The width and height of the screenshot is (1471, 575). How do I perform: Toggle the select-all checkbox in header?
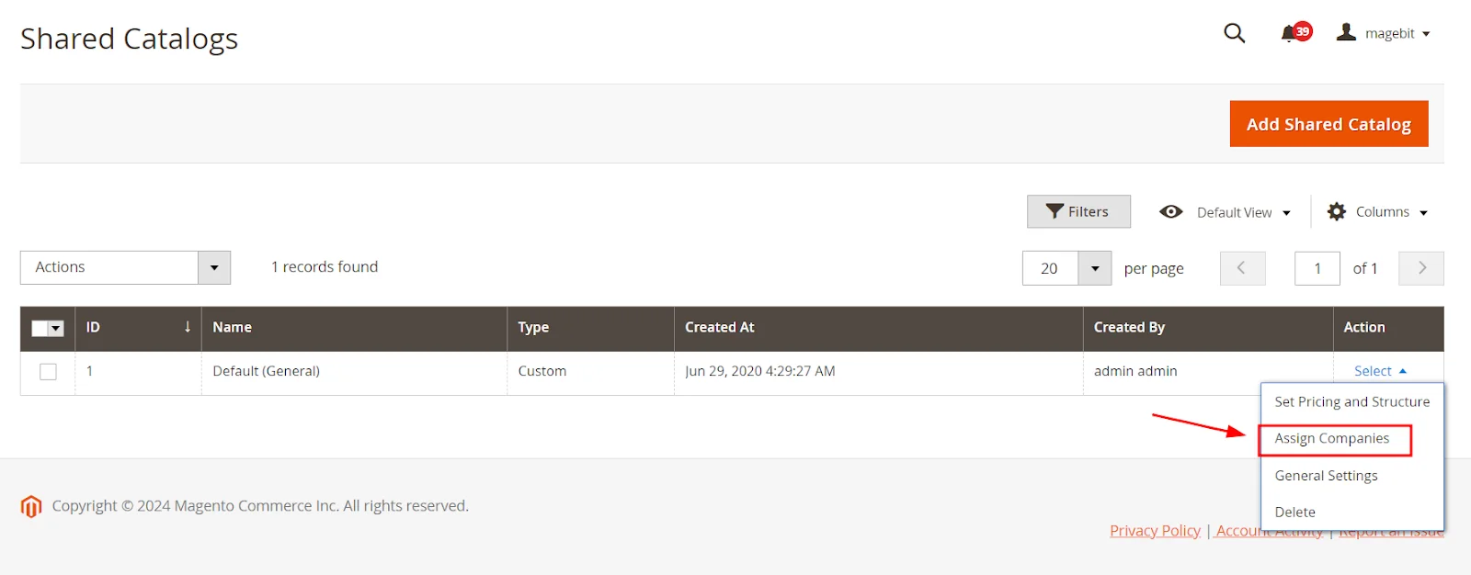point(40,328)
